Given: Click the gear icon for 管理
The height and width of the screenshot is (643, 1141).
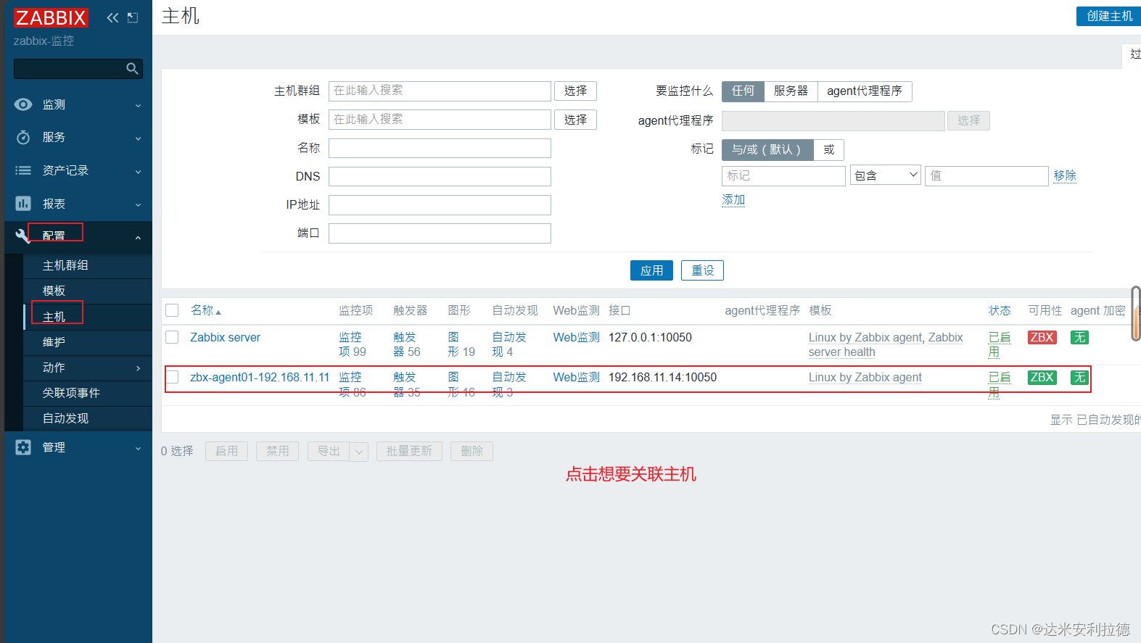Looking at the screenshot, I should 23,447.
